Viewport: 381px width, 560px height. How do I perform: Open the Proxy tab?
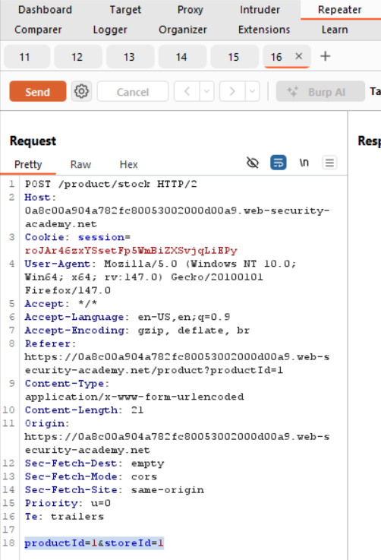coord(190,10)
